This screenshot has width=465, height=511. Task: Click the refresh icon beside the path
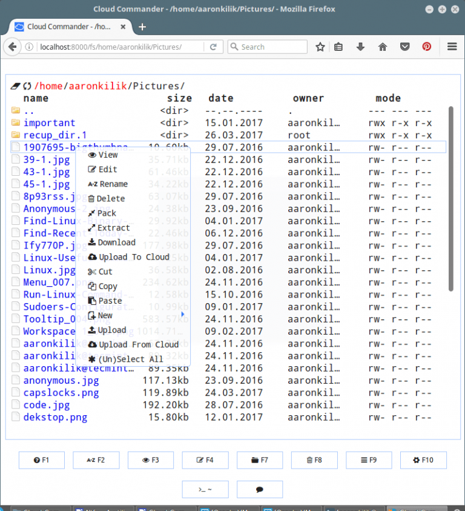[27, 86]
